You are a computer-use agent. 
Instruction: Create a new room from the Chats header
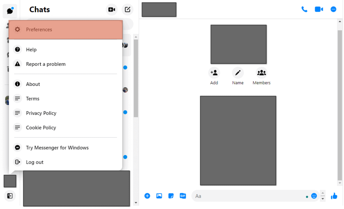click(x=112, y=9)
